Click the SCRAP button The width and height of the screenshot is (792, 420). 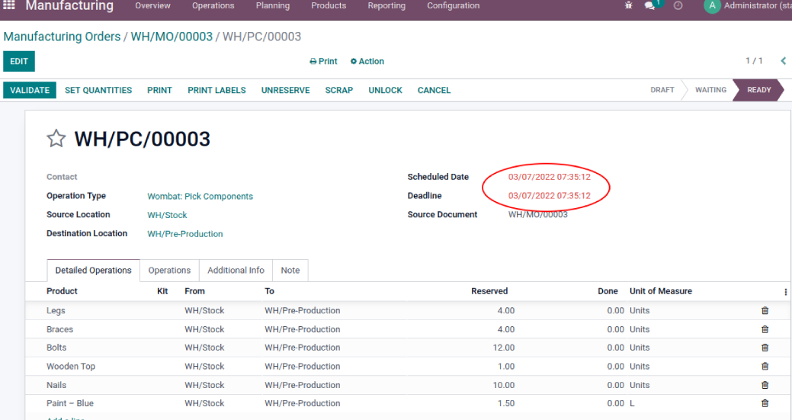tap(339, 90)
